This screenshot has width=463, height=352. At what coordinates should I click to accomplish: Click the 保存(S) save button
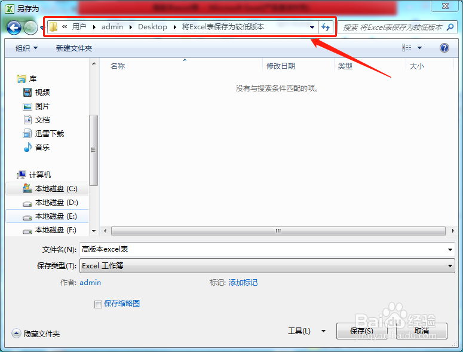tap(361, 331)
